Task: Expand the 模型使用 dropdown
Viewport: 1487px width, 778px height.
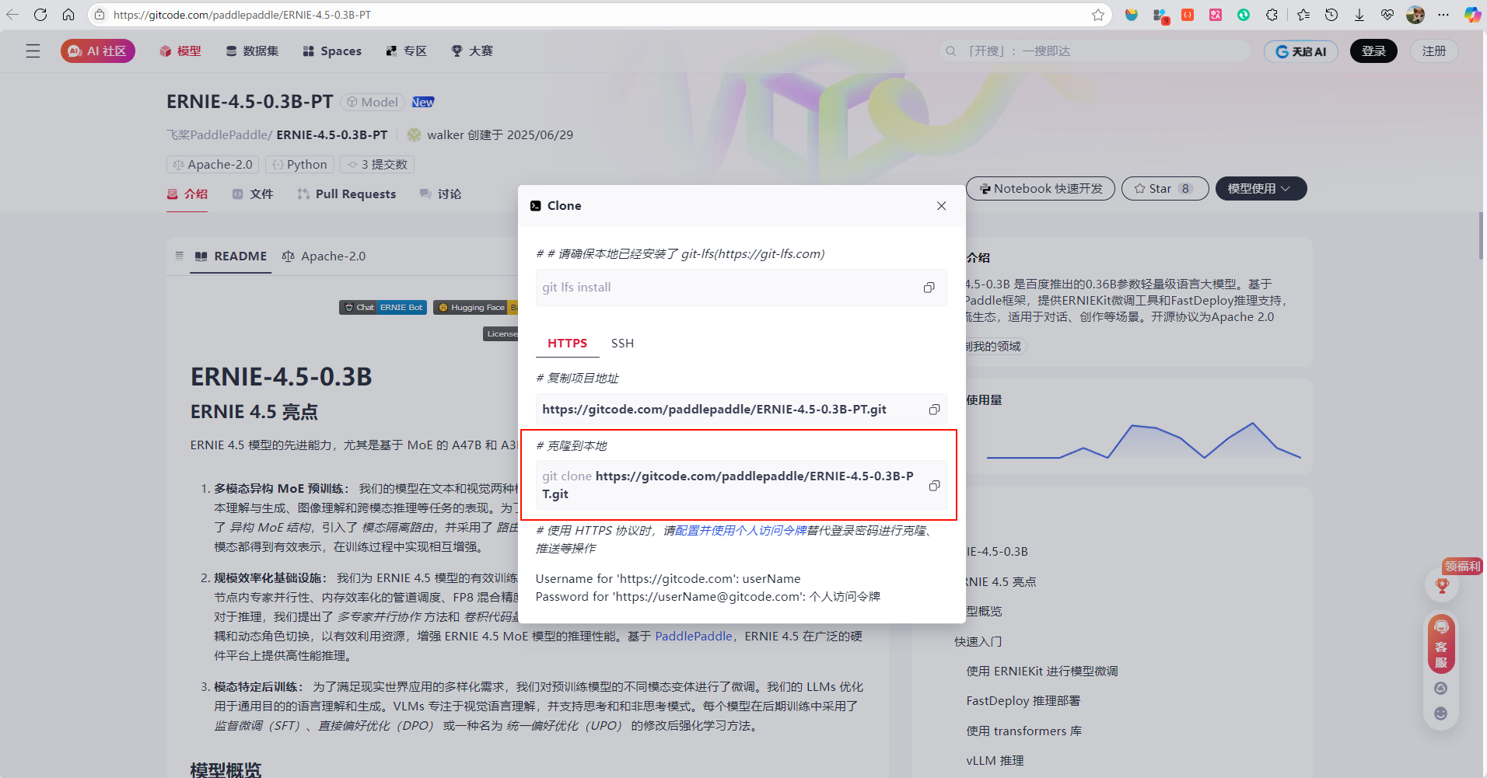Action: point(1261,189)
